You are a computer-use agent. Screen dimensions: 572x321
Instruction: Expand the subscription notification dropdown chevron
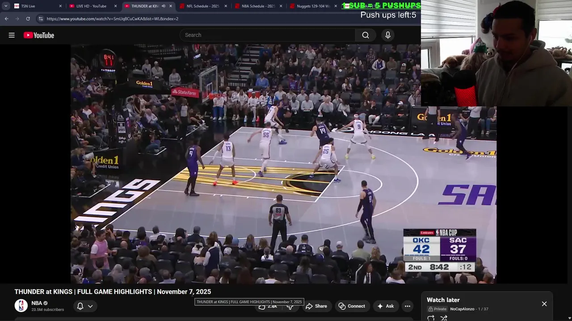tap(90, 306)
